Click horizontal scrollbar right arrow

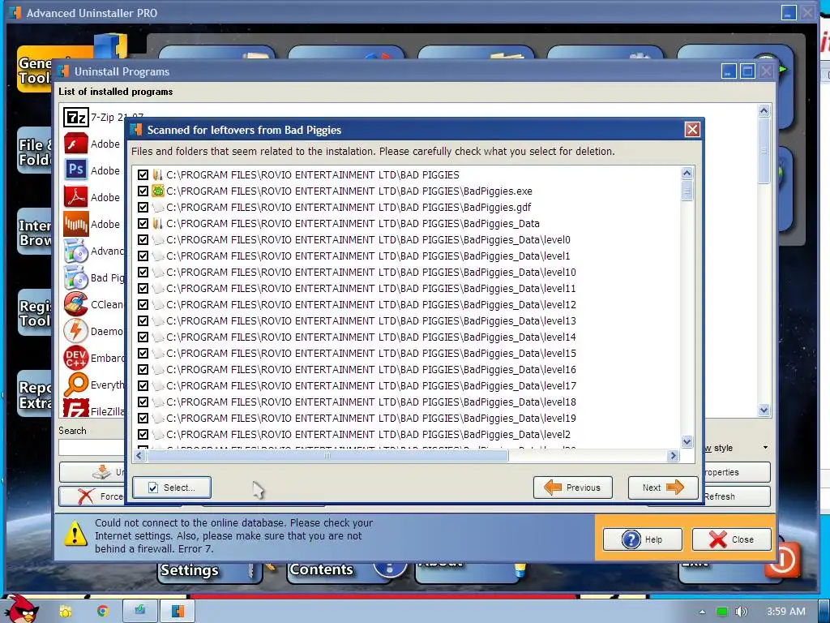(673, 455)
